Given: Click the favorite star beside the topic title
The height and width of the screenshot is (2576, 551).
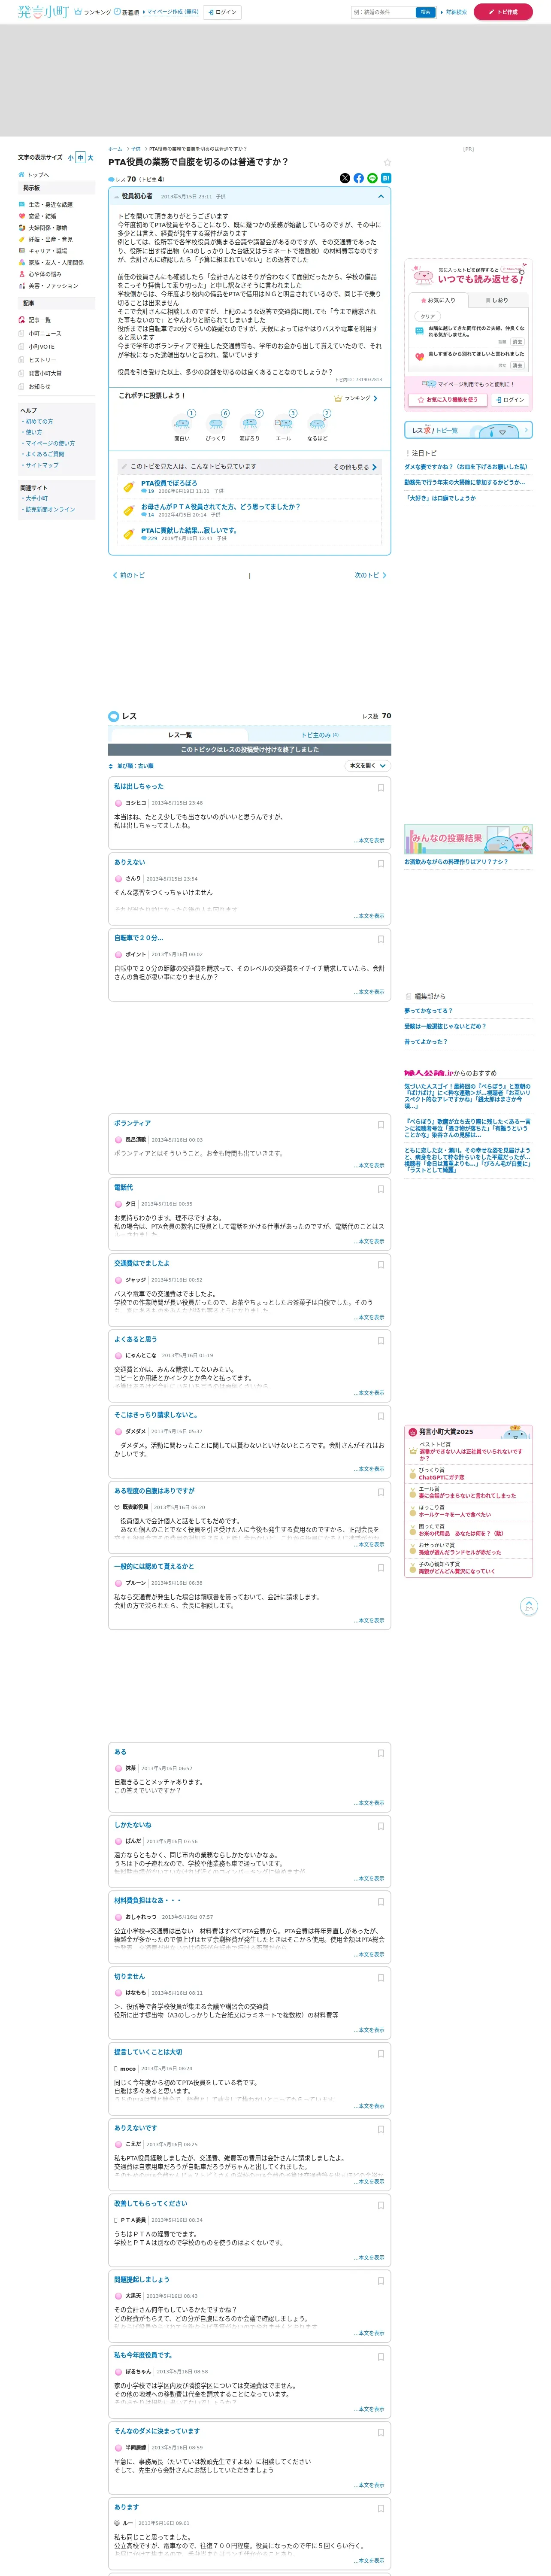Looking at the screenshot, I should (387, 162).
